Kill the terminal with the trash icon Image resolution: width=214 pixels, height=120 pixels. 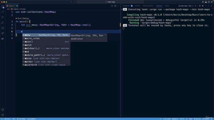pos(203,6)
